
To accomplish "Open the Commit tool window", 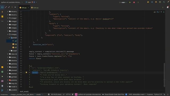I will pos(2,12).
